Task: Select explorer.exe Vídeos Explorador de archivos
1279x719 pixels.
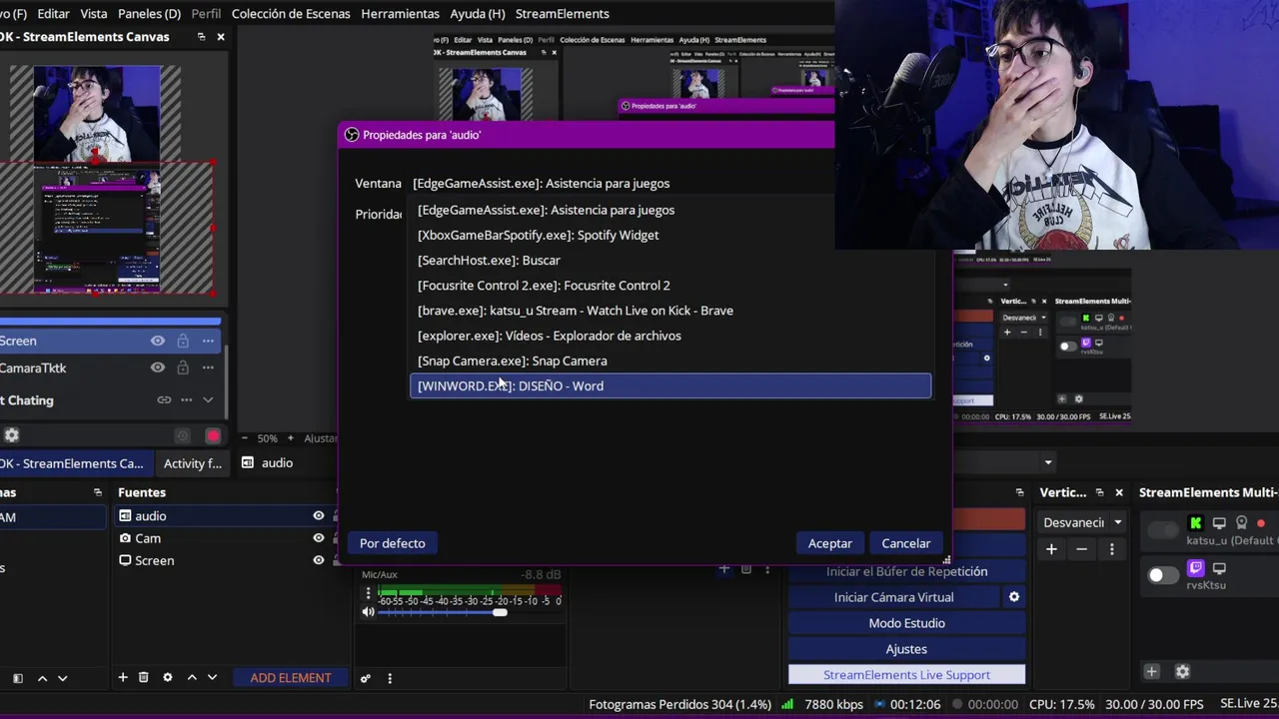Action: 670,336
